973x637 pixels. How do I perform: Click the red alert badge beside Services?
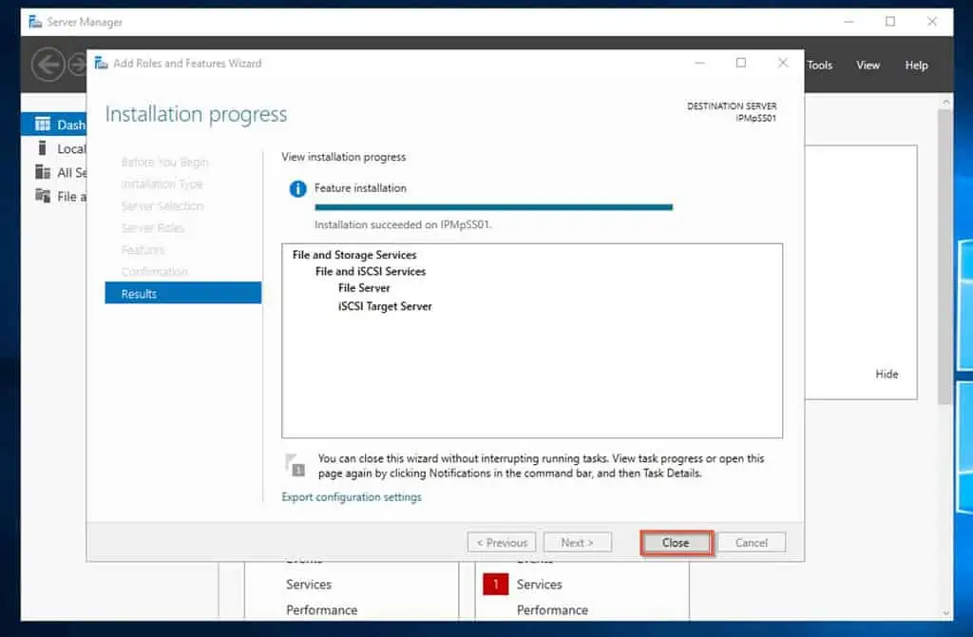click(x=496, y=584)
